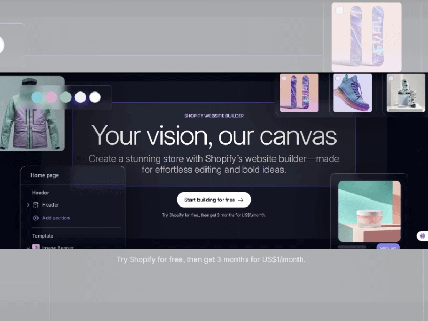Open the Home page panel title
The image size is (428, 321).
pyautogui.click(x=45, y=175)
